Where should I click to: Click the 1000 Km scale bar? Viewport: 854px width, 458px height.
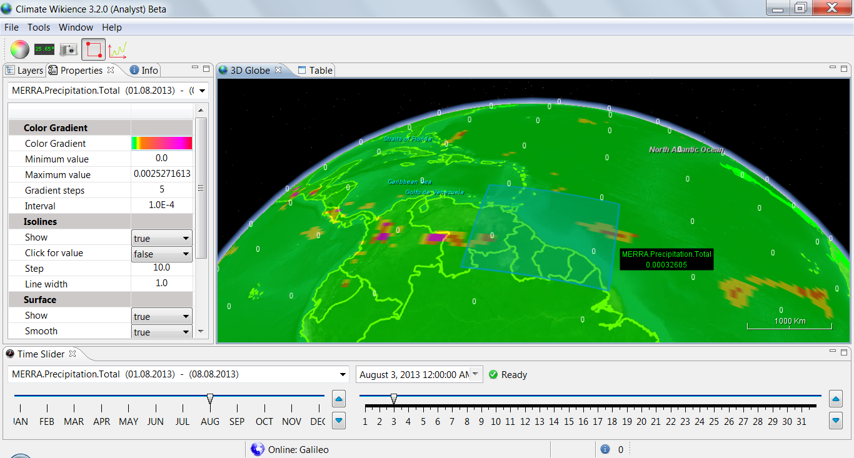[790, 323]
